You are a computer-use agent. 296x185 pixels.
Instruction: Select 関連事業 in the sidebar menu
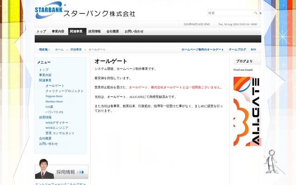coord(45,80)
